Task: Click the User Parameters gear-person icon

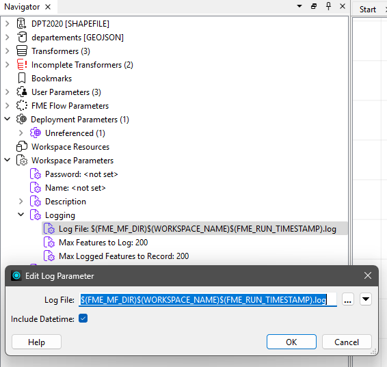Action: click(22, 92)
